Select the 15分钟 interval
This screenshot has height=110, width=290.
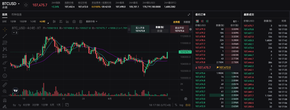pos(23,22)
